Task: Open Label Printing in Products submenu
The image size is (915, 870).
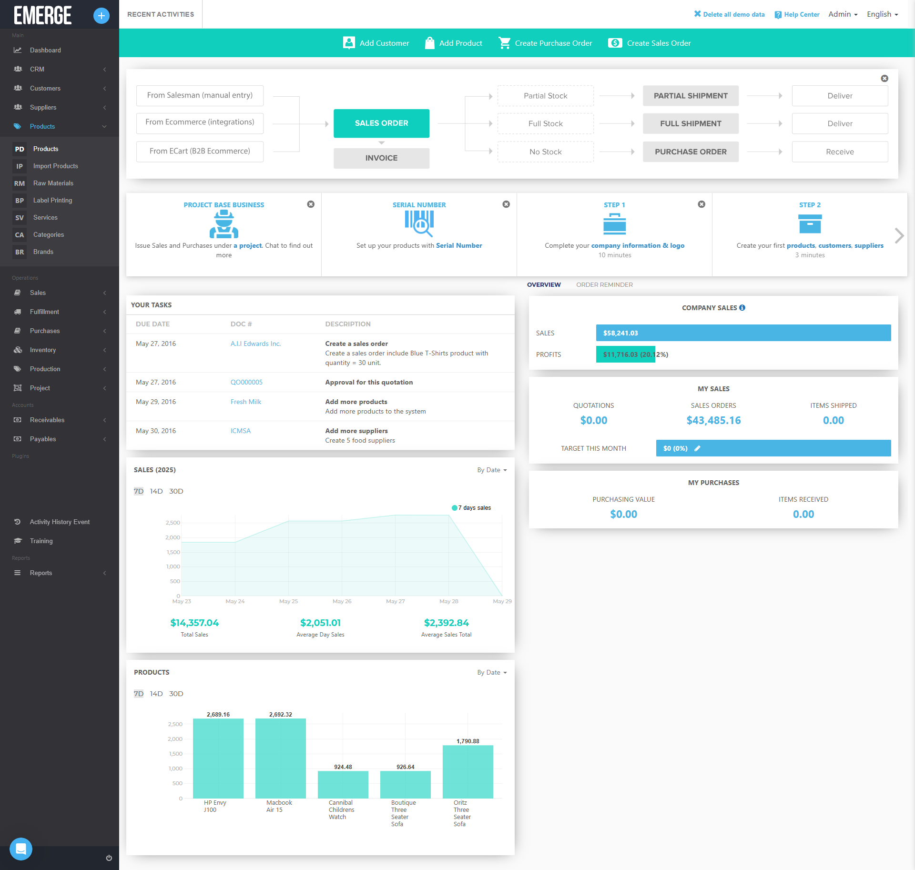Action: [52, 200]
